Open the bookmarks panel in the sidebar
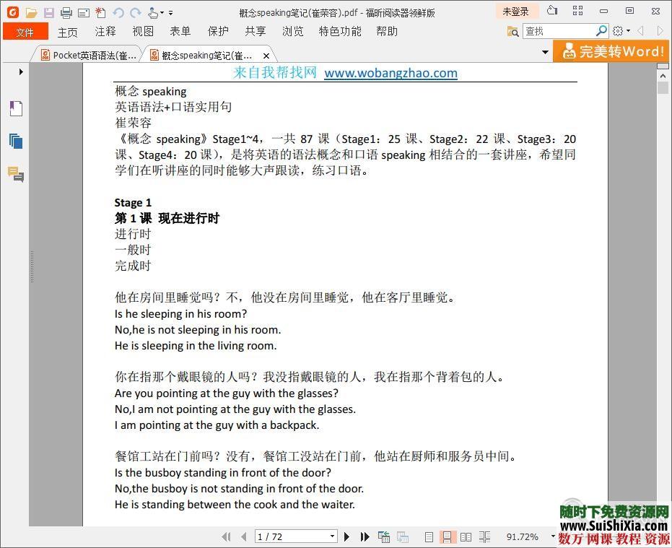The height and width of the screenshot is (548, 672). pyautogui.click(x=16, y=108)
